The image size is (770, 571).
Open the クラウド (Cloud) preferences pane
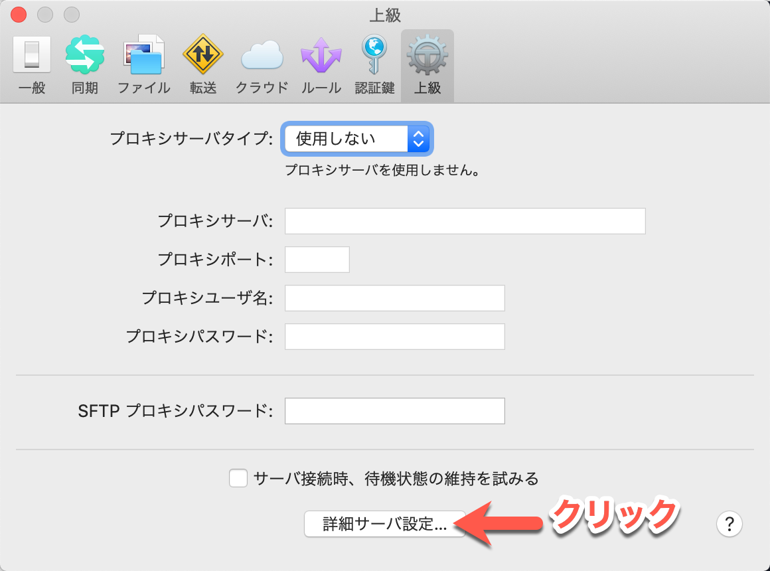[262, 66]
